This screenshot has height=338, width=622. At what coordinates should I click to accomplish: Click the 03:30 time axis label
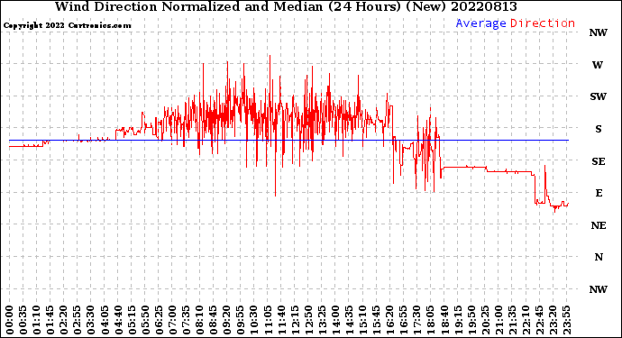(90, 320)
